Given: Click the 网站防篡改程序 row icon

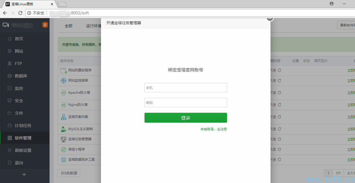Looking at the screenshot, I should pos(64,71).
